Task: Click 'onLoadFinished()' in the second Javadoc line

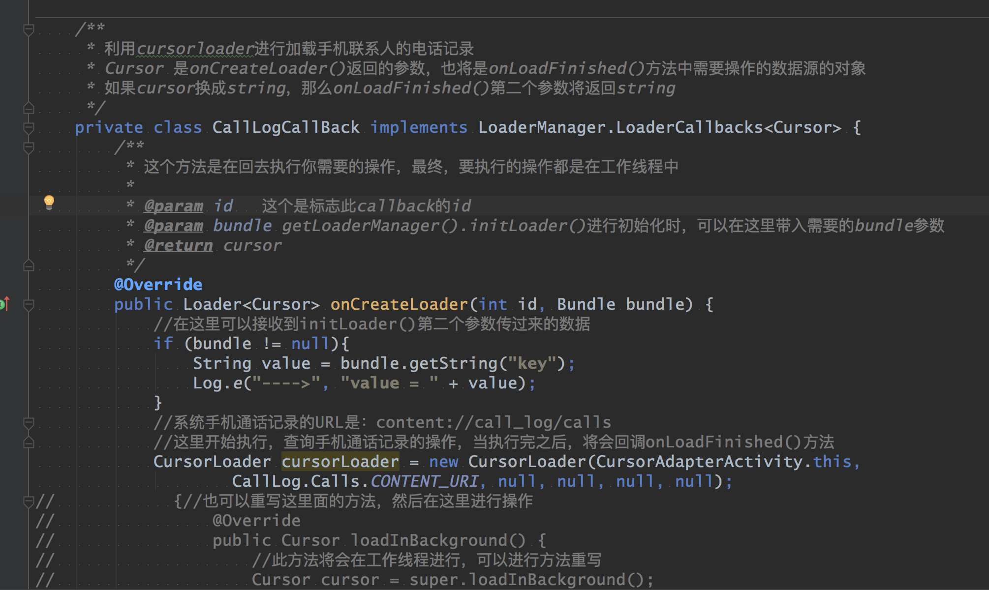Action: click(x=566, y=68)
